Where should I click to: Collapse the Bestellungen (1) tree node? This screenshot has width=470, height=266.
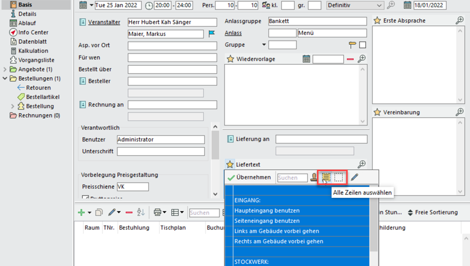tap(5, 79)
